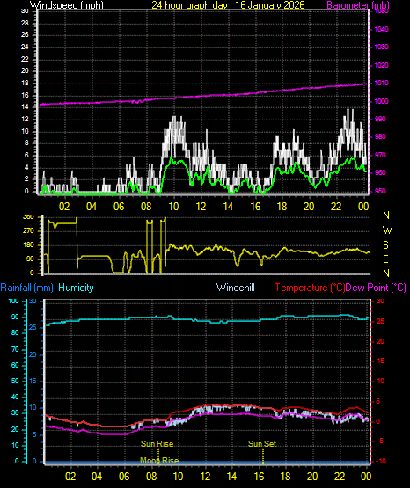410x488 pixels.
Task: Click the 270 value on the wind direction axis
Action: [x=28, y=231]
